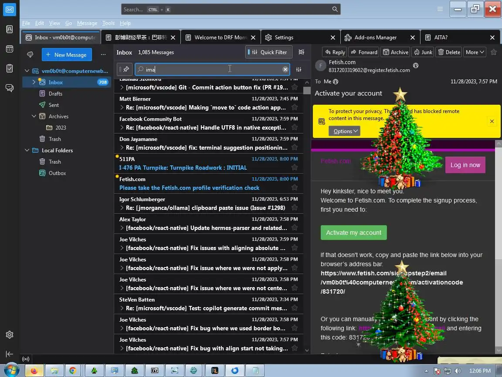The image size is (502, 377).
Task: Open the Tools menu
Action: point(108,23)
